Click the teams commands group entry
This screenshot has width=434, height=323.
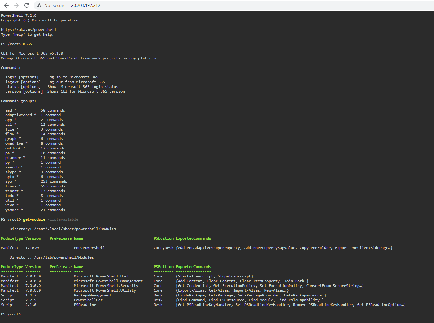click(x=11, y=186)
